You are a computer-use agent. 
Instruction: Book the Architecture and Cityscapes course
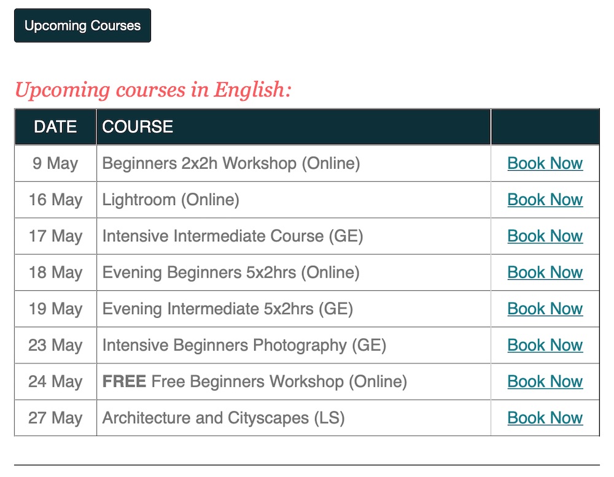tap(545, 417)
